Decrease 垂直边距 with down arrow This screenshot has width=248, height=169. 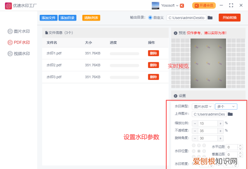[240, 156]
